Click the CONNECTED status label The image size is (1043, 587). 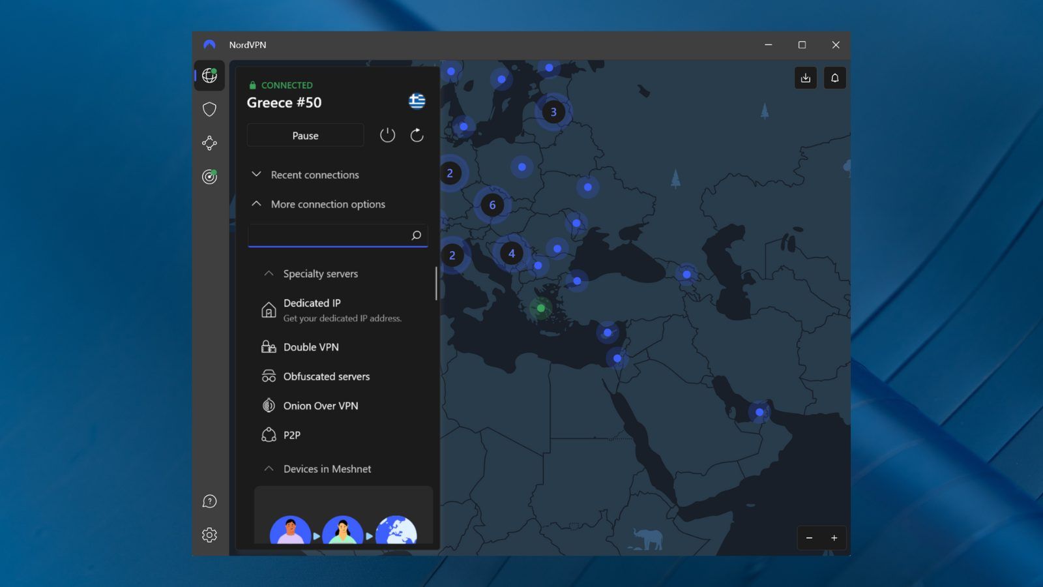point(287,85)
